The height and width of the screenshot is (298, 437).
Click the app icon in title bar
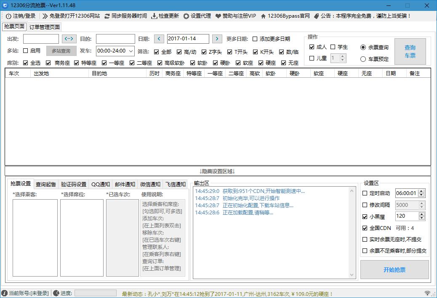coord(5,5)
